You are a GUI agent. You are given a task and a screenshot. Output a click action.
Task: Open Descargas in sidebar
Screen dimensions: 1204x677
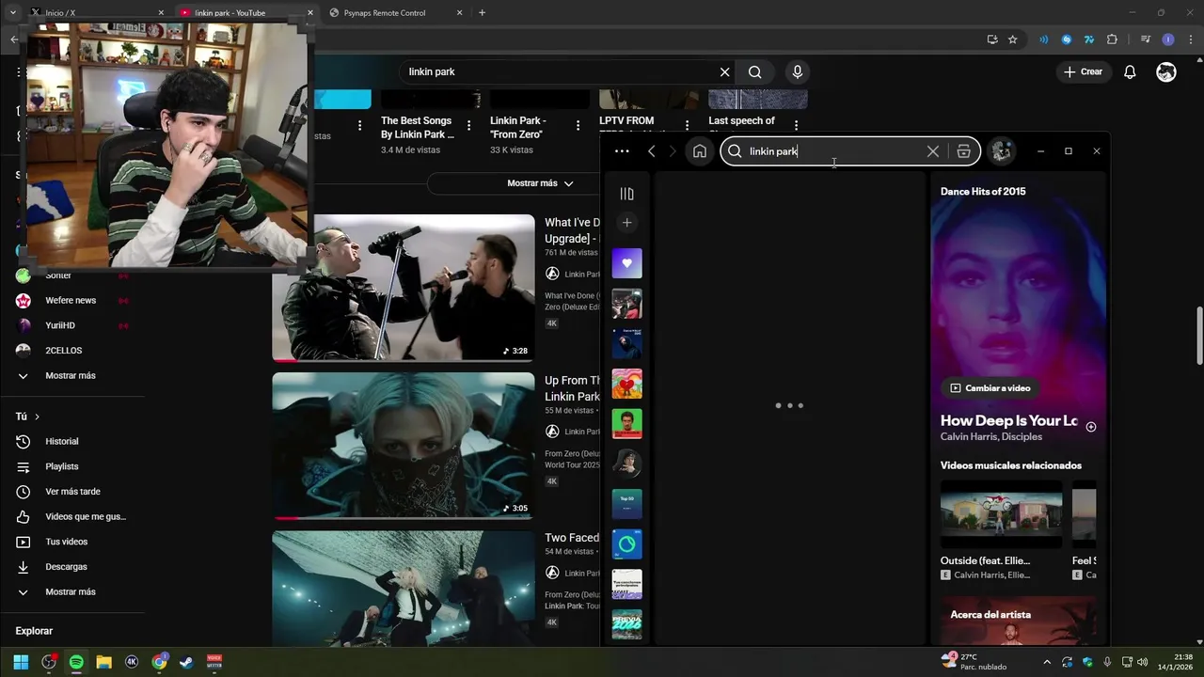(66, 567)
